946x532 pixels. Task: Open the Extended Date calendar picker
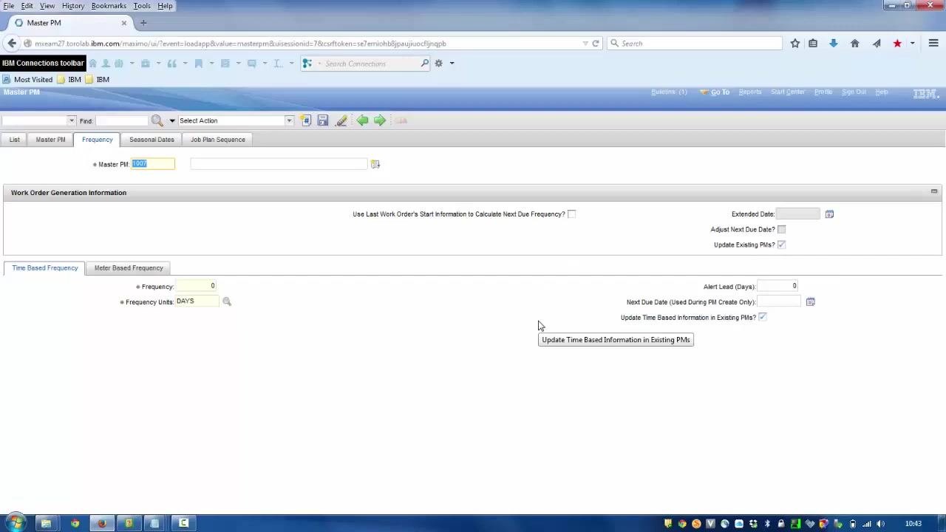(x=829, y=214)
